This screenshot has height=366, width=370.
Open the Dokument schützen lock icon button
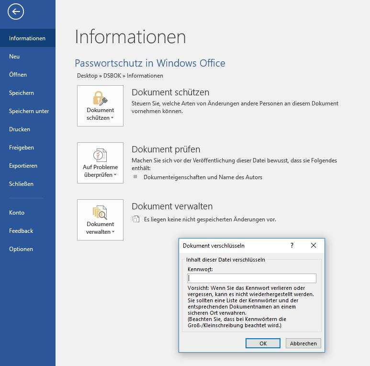tap(100, 106)
